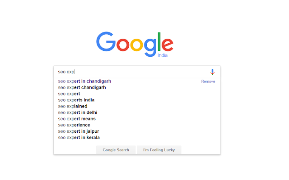This screenshot has width=289, height=180.
Task: Choose 'seo expert in jaipur' suggestion
Action: (137, 131)
